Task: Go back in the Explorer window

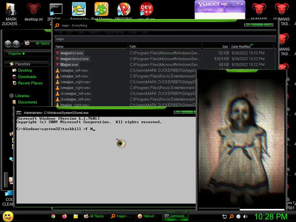Action: tap(8, 44)
